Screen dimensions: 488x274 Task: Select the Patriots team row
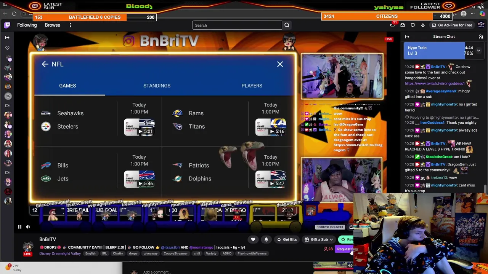point(191,165)
